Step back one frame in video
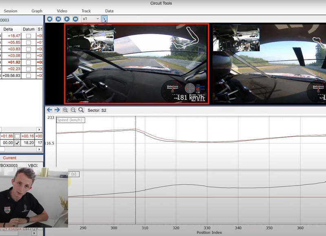The image size is (326, 236). [58, 19]
